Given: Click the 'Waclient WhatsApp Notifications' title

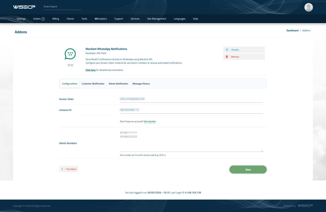Looking at the screenshot, I should 106,49.
